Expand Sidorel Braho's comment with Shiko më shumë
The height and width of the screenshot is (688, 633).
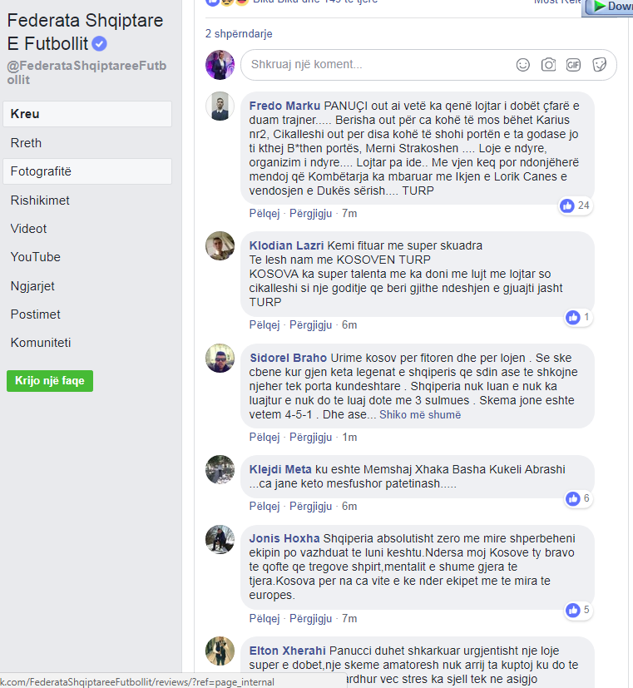(x=420, y=414)
